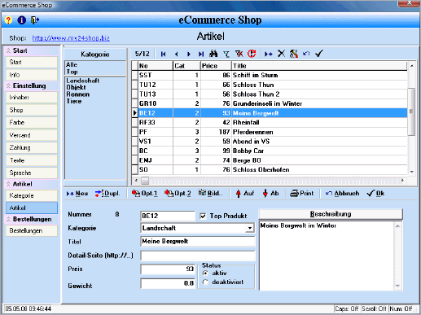Insert new record in grid toolbar
This screenshot has height=315, width=421.
pos(269,54)
